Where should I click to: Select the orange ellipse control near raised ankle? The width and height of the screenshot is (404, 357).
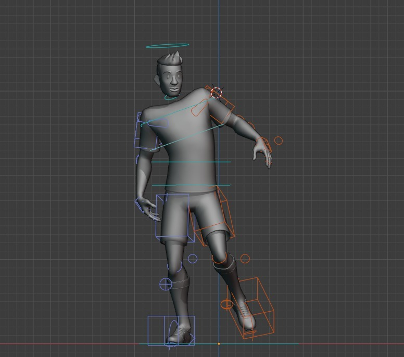click(227, 304)
